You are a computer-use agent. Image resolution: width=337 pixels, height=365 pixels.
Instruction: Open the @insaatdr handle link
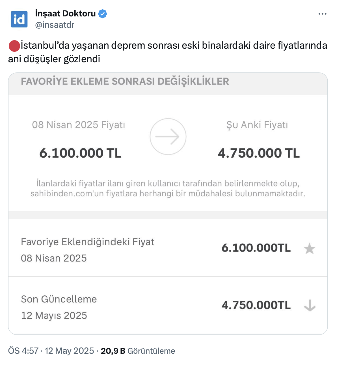click(55, 25)
